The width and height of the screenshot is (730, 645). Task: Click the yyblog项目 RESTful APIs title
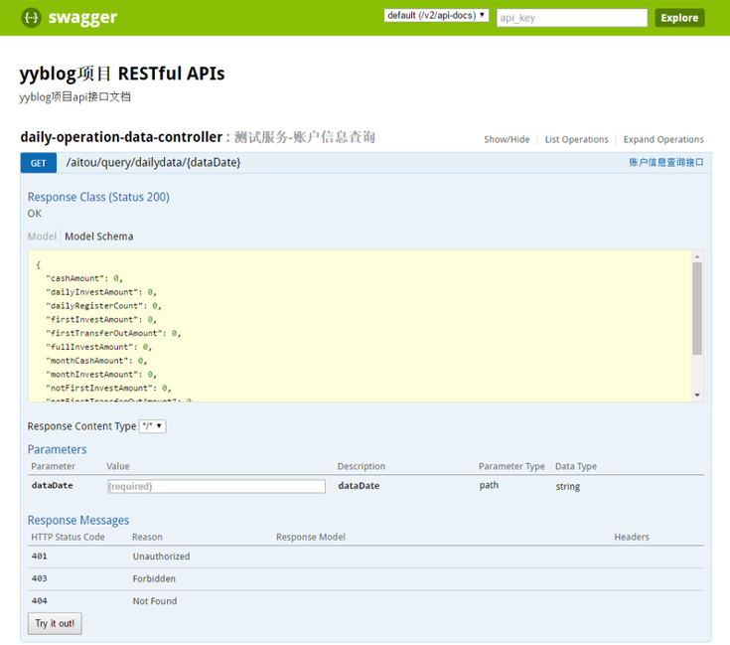pos(122,74)
